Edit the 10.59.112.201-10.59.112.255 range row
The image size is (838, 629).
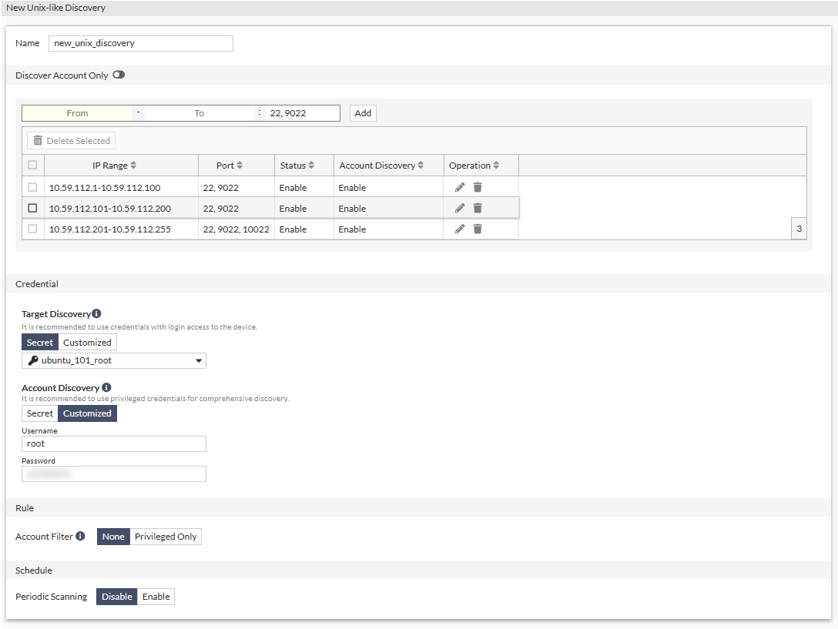460,229
